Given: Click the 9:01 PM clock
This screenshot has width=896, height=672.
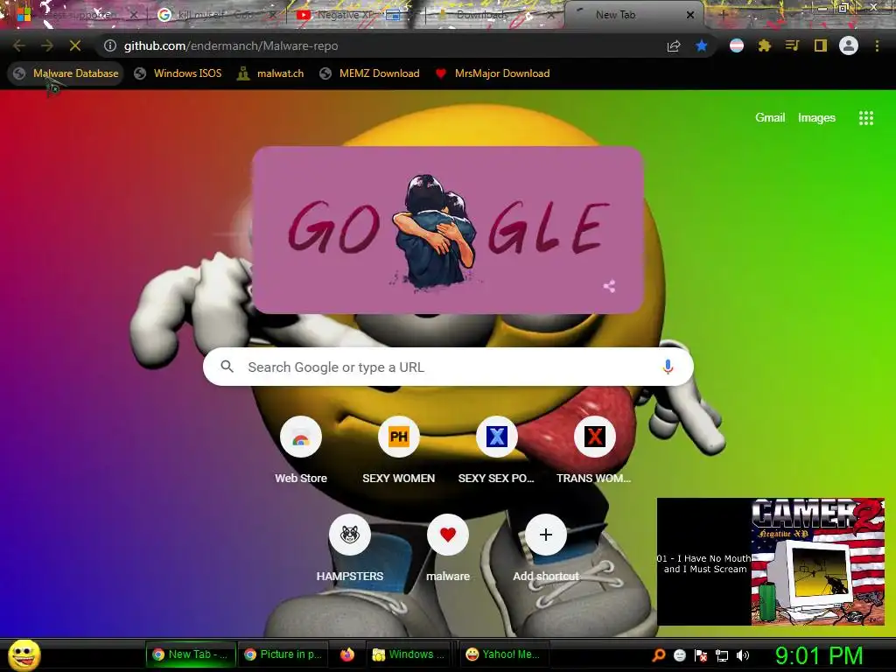Looking at the screenshot, I should coord(819,655).
